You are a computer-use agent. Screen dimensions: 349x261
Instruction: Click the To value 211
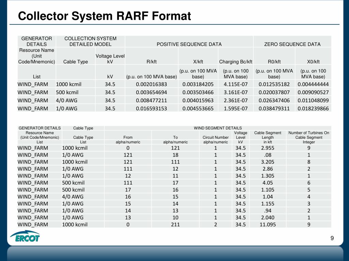pyautogui.click(x=176, y=225)
